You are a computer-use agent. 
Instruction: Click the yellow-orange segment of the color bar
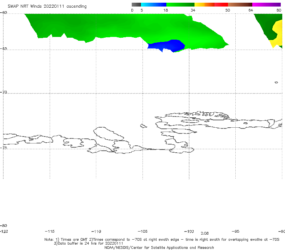tap(205, 5)
